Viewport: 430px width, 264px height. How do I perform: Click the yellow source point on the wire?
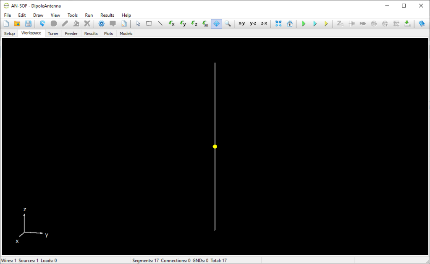click(x=215, y=146)
